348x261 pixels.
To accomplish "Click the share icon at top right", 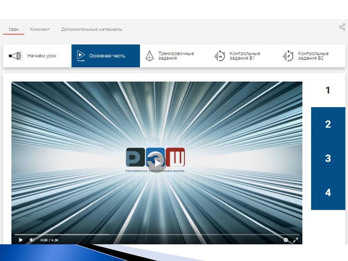I will (x=342, y=27).
